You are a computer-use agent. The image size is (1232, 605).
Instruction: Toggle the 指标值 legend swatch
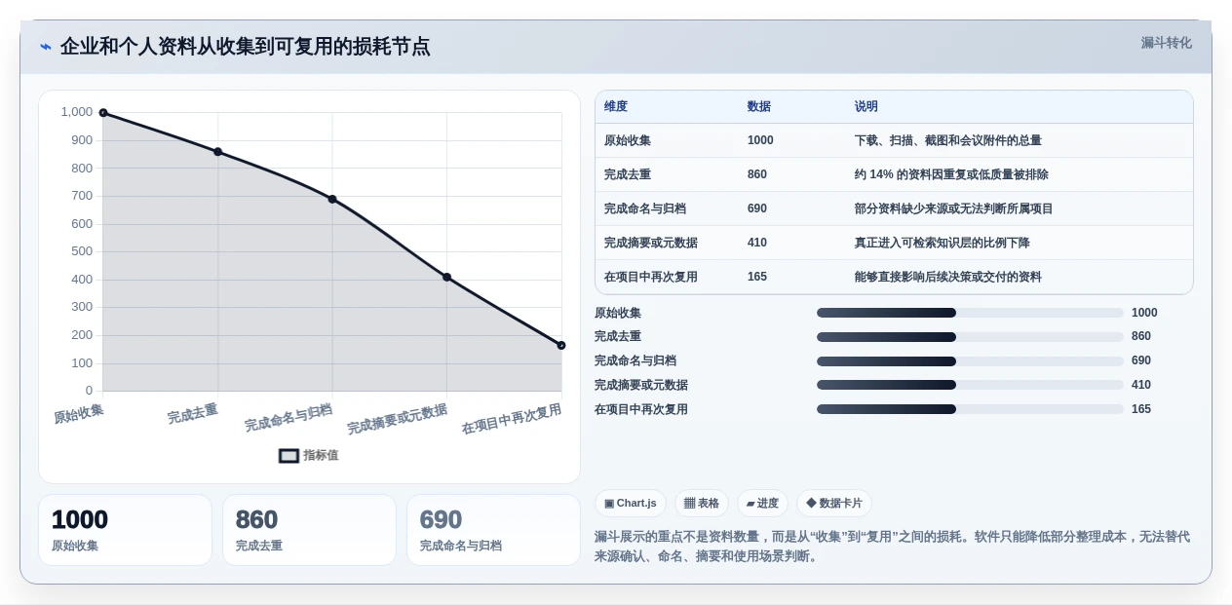289,455
